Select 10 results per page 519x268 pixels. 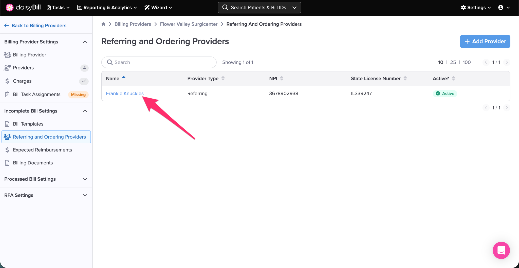click(x=440, y=62)
